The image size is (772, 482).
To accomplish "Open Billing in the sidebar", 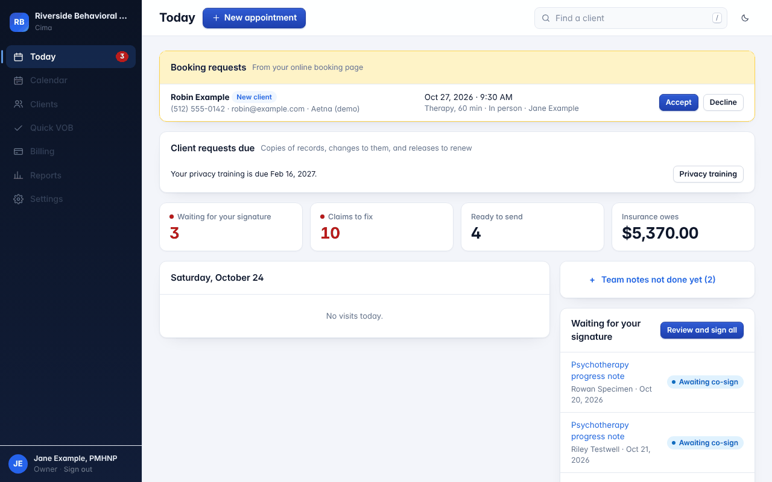I will coord(71,151).
